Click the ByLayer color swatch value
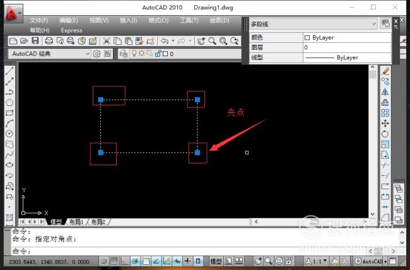 347,38
